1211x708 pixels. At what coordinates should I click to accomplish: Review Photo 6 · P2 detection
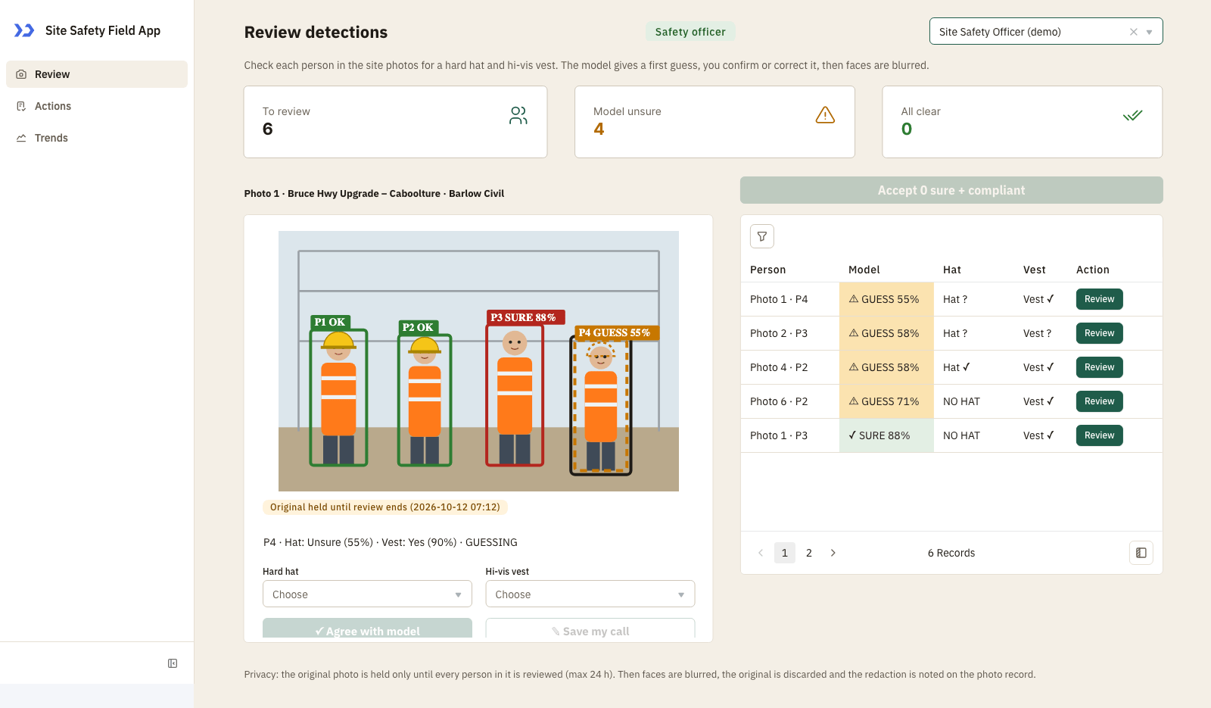pos(1100,401)
